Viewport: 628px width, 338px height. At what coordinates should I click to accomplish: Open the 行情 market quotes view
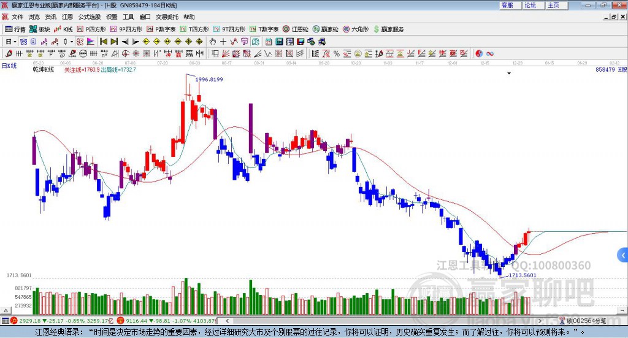pos(15,29)
